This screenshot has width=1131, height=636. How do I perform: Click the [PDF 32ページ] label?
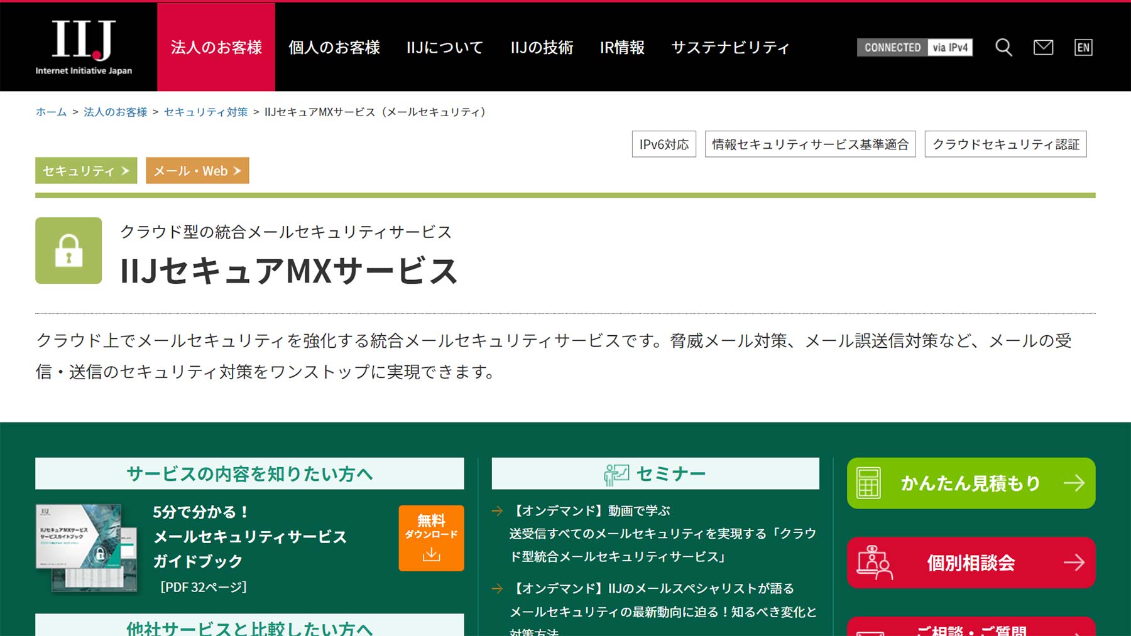tap(204, 587)
